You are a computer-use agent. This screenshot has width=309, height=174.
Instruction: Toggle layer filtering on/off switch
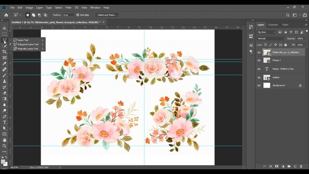click(x=307, y=31)
